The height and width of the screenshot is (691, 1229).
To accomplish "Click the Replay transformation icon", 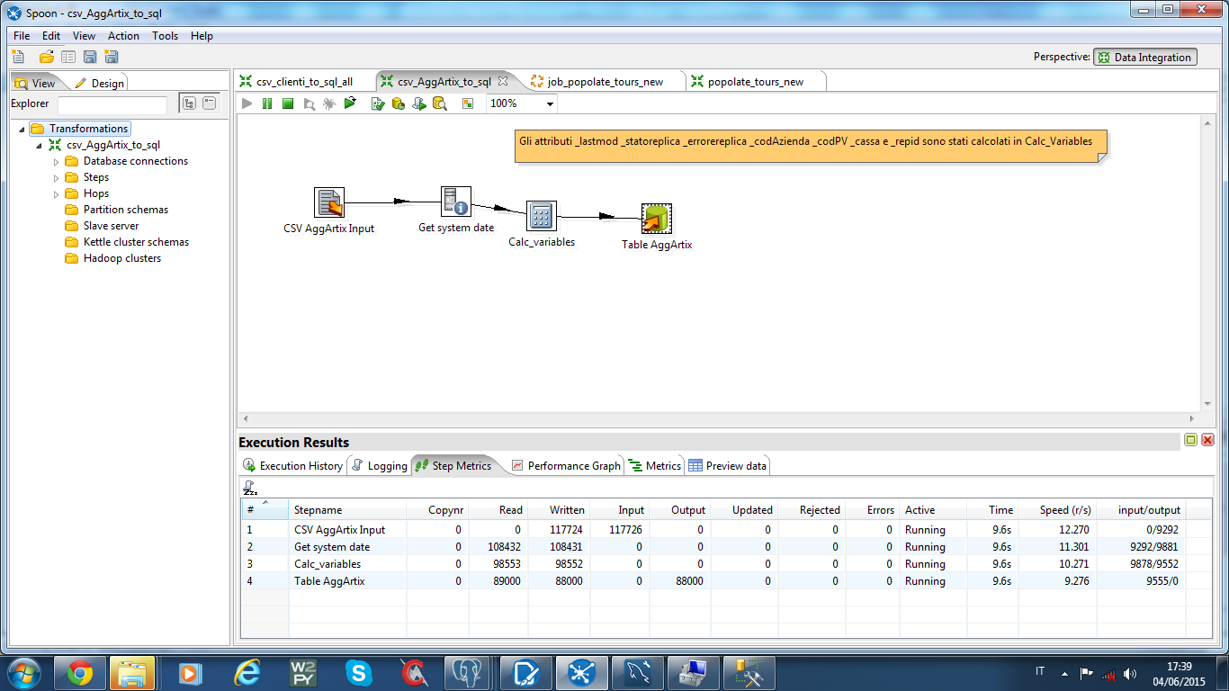I will coord(350,103).
